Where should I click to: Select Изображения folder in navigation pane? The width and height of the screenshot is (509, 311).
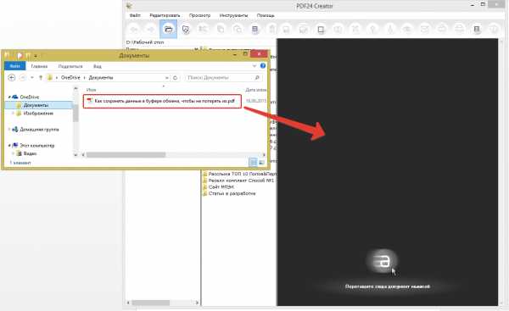click(38, 114)
